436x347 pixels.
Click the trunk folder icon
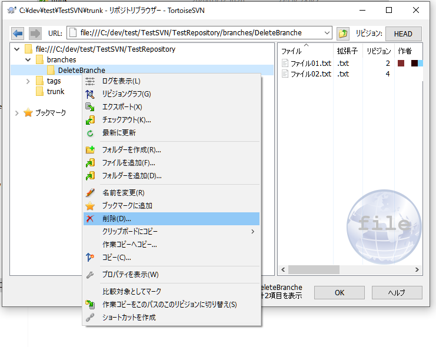click(40, 92)
